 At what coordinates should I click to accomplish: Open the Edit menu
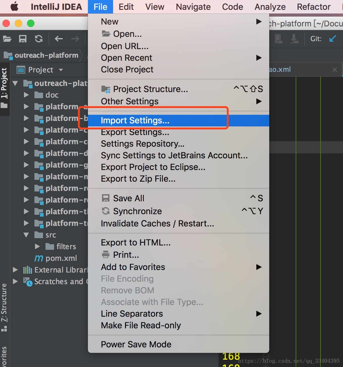coord(126,7)
